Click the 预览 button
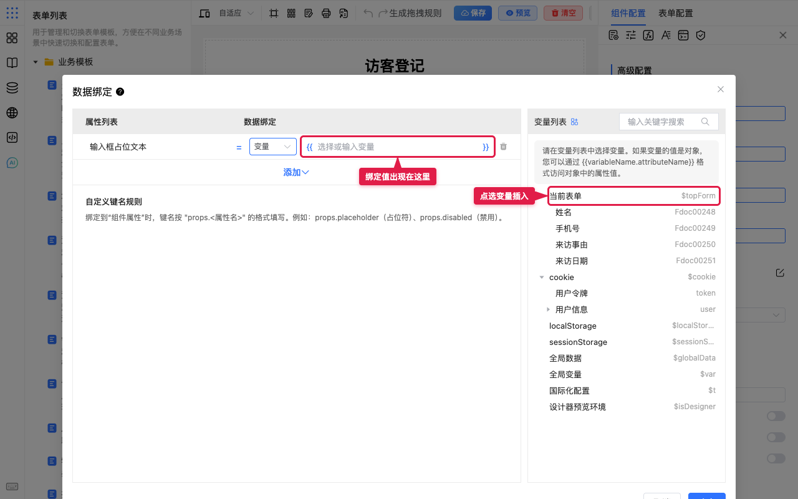Image resolution: width=798 pixels, height=499 pixels. click(x=517, y=13)
